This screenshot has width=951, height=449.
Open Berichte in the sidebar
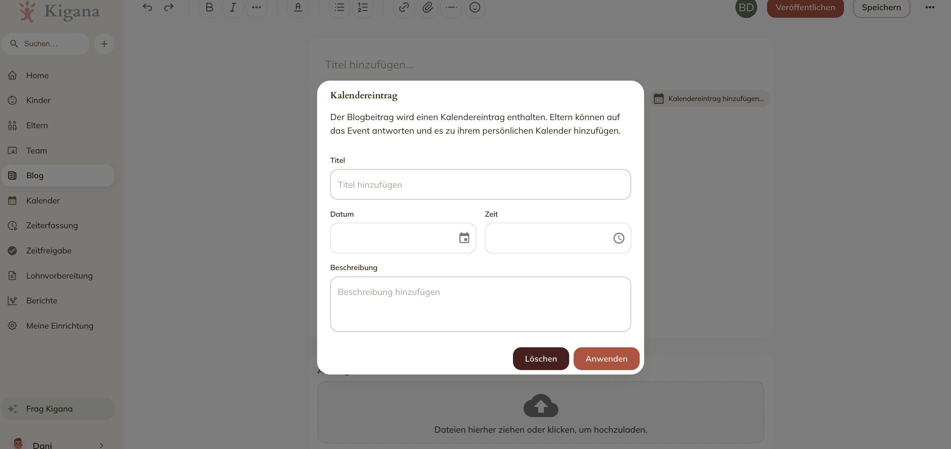(58, 300)
